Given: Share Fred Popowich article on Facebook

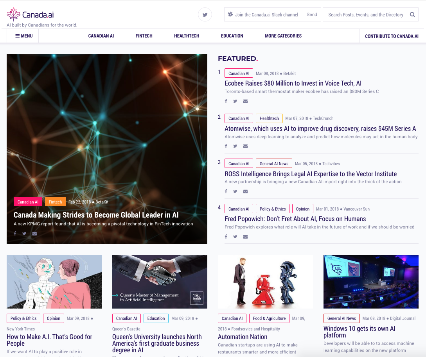Looking at the screenshot, I should tap(226, 237).
